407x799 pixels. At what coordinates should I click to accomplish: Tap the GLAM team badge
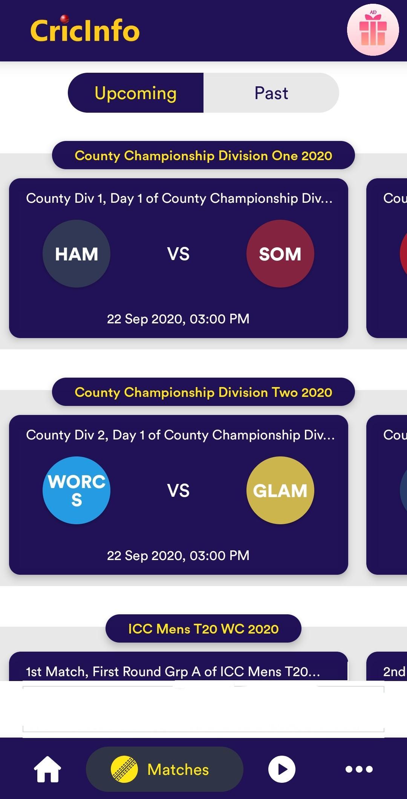point(280,490)
